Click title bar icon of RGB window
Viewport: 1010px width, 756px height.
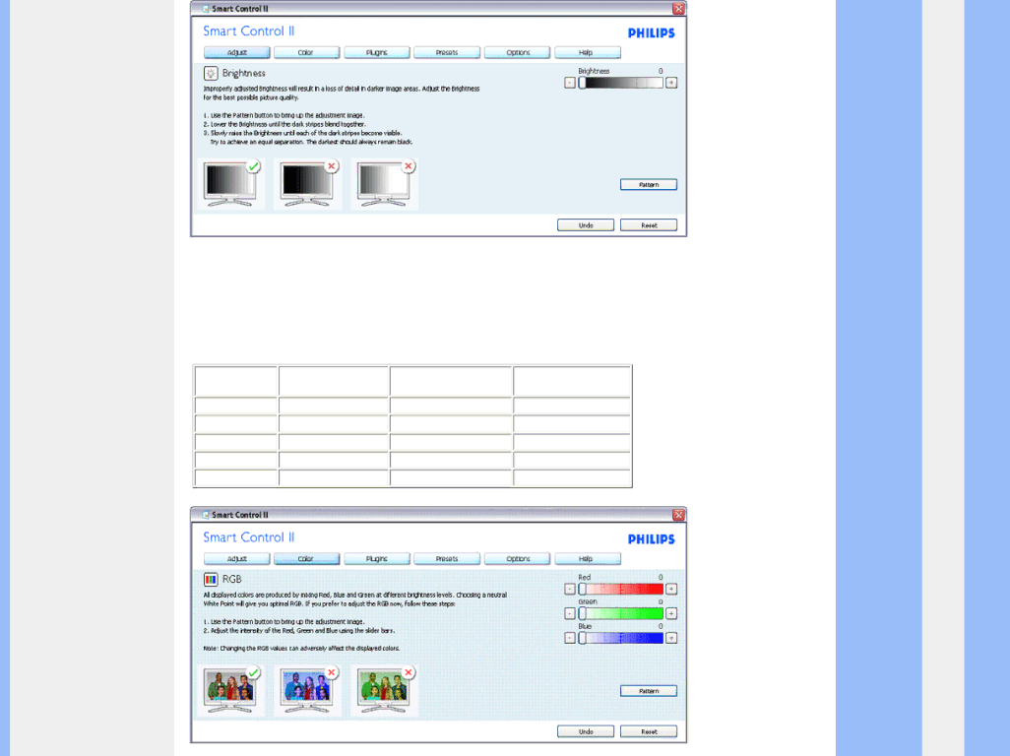point(206,515)
